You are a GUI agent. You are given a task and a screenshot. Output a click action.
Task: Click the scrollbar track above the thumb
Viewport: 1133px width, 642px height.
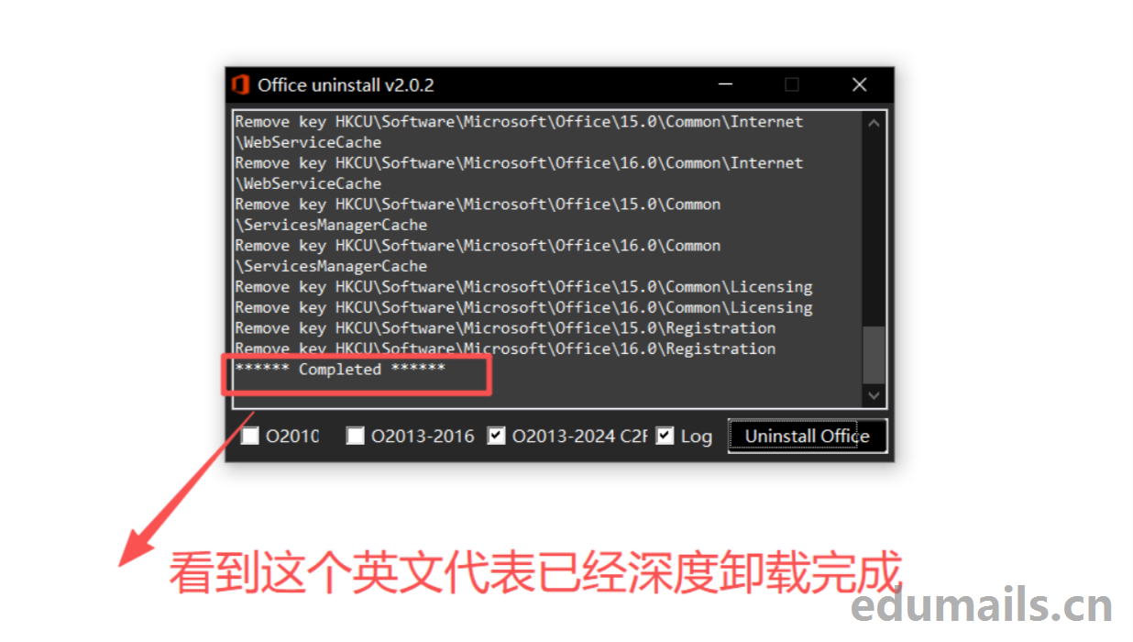[874, 229]
